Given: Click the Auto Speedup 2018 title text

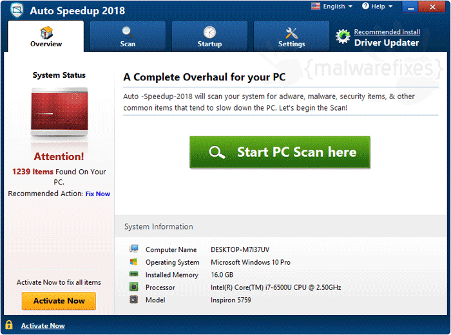Looking at the screenshot, I should [x=77, y=11].
